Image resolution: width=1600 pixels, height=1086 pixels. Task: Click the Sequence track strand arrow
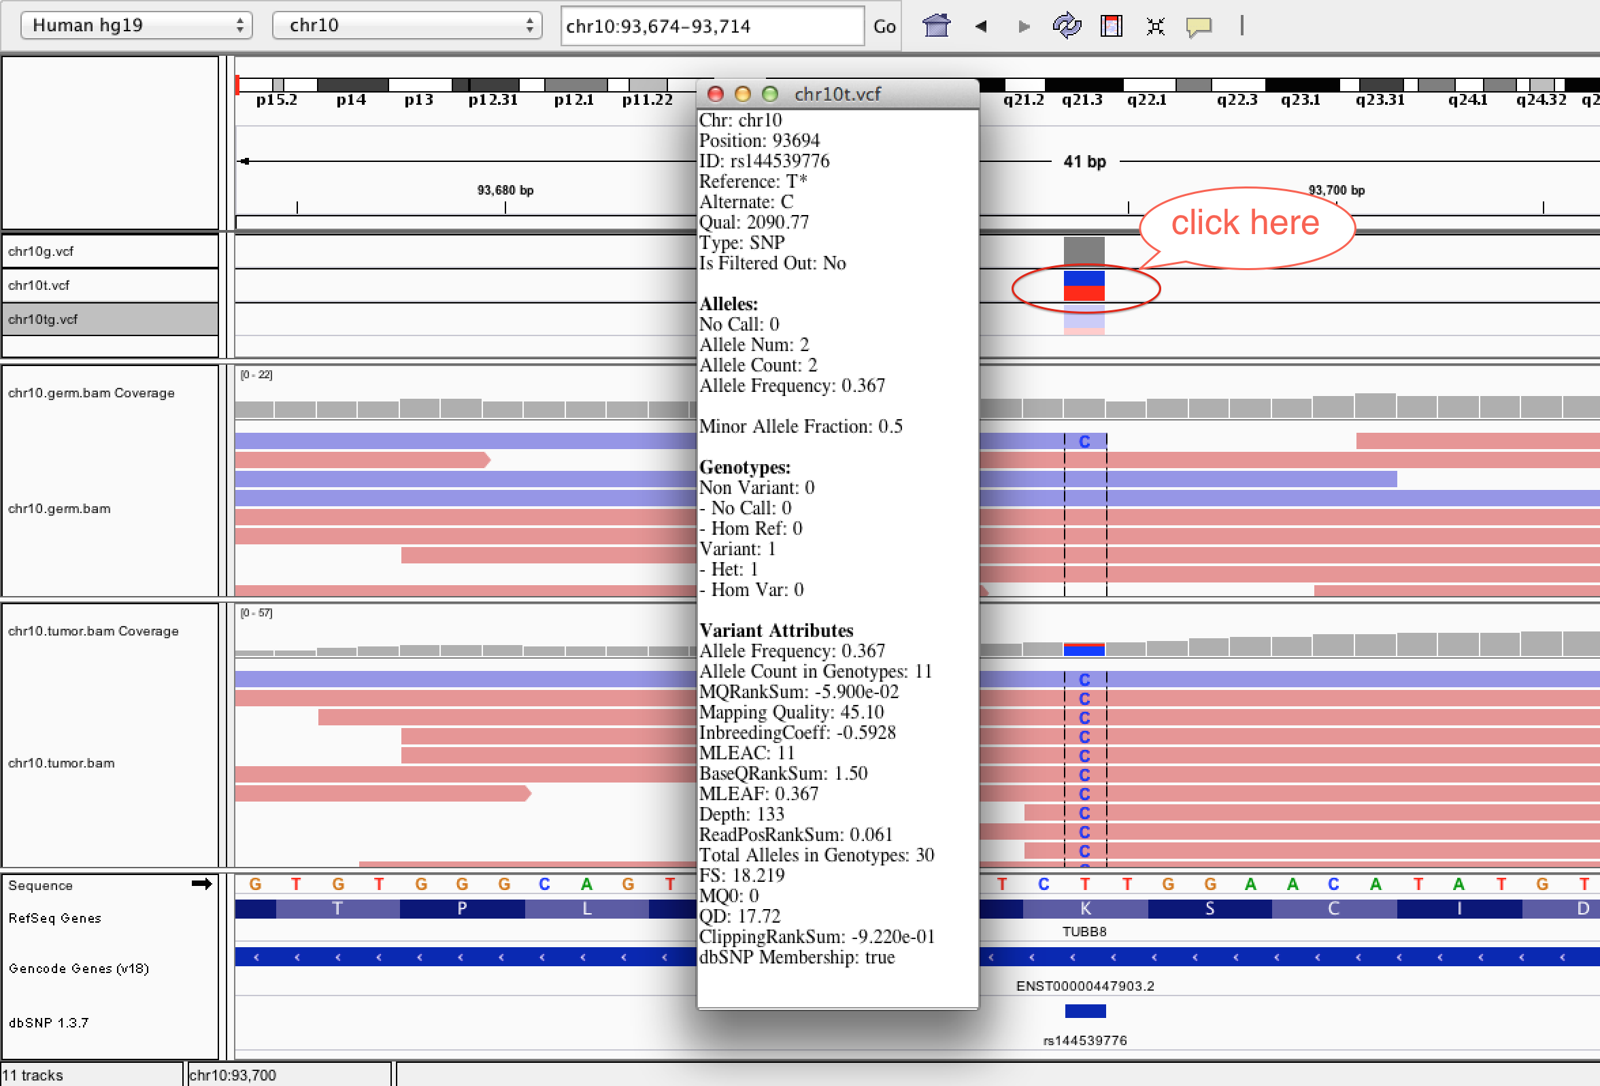coord(202,884)
